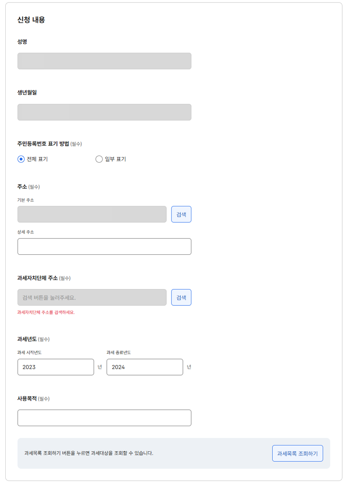Click the 과세 시작년도 field showing 2023
Viewport: 347px width, 485px height.
pyautogui.click(x=55, y=367)
